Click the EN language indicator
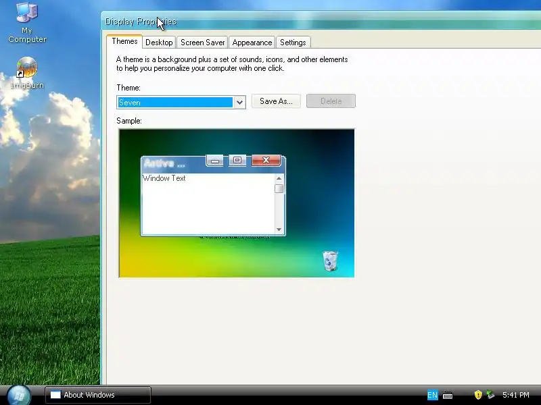This screenshot has width=541, height=405. click(x=432, y=395)
